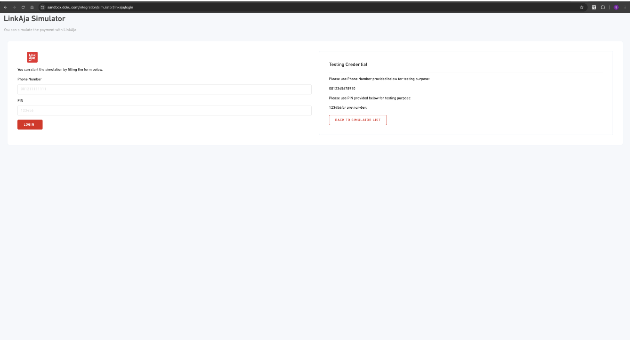Click into the Phone Number field
This screenshot has width=630, height=340.
click(164, 89)
